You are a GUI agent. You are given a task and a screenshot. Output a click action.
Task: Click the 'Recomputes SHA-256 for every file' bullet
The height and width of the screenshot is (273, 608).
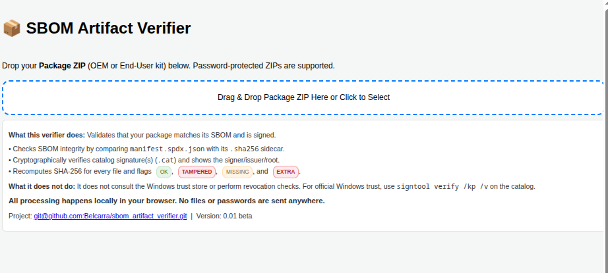tap(79, 172)
